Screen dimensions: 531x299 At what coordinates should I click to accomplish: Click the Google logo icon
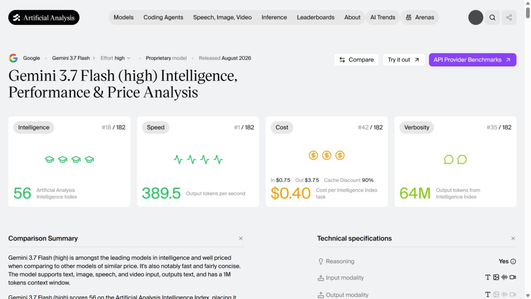tap(13, 58)
